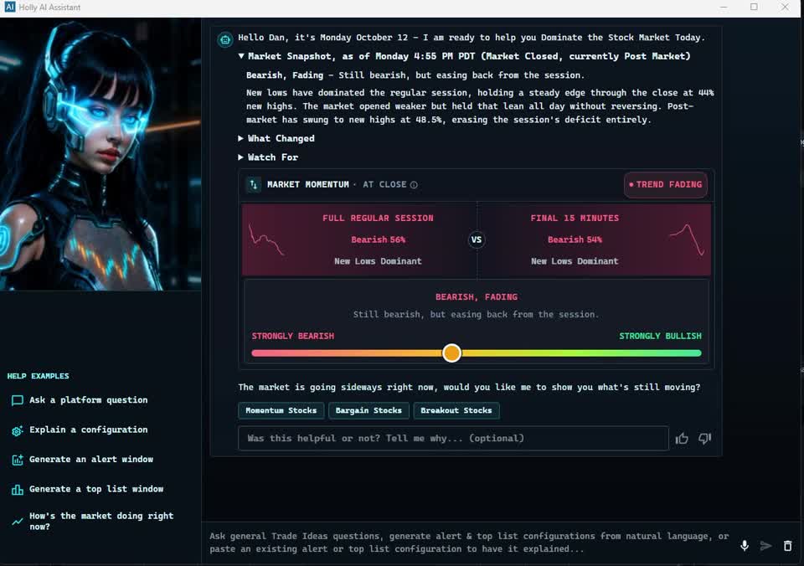Click the Generate an alert window chart icon

click(17, 460)
